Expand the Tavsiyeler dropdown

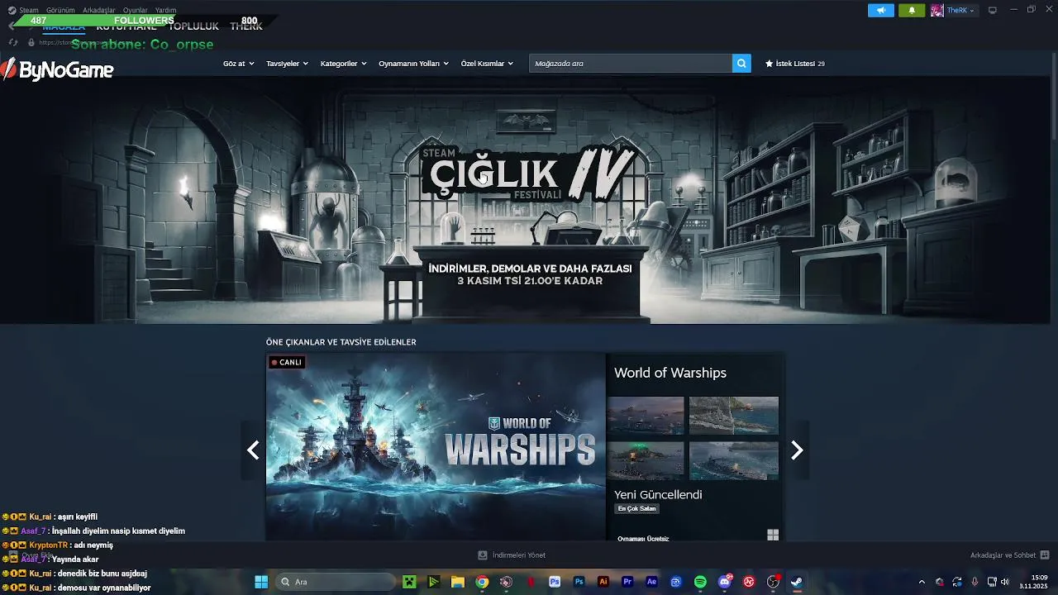(x=287, y=63)
